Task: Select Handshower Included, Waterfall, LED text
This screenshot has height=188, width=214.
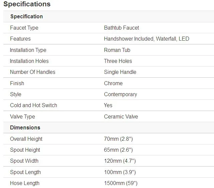Action: (x=147, y=39)
